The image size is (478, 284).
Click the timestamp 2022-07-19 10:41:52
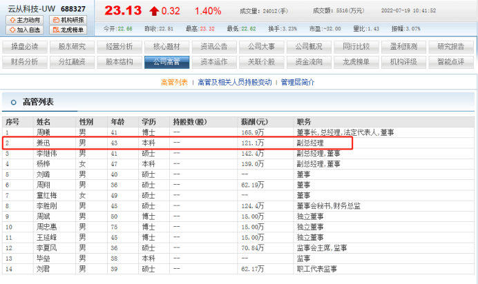(408, 10)
